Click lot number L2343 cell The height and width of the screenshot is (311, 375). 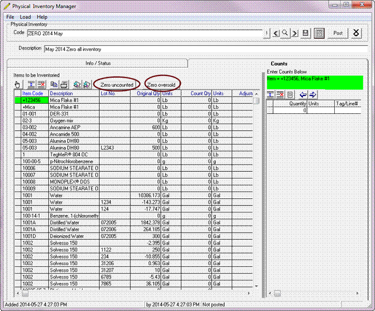tap(115, 148)
